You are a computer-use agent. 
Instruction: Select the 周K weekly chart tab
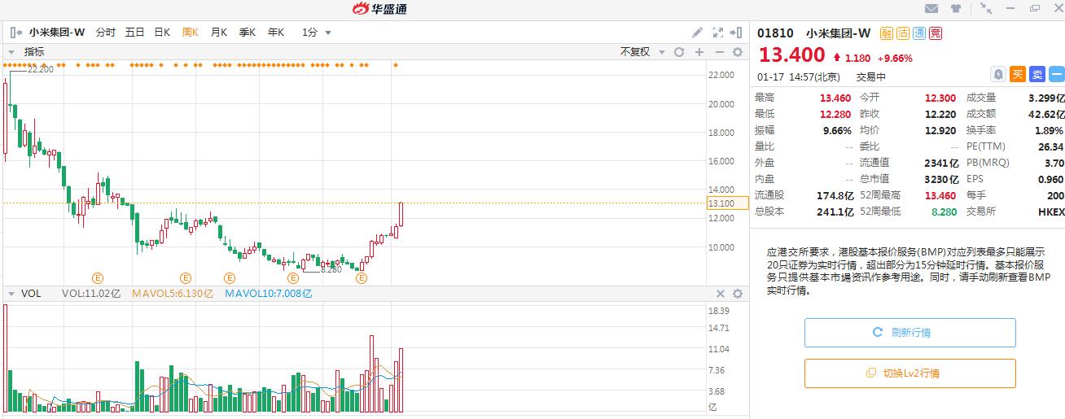191,33
